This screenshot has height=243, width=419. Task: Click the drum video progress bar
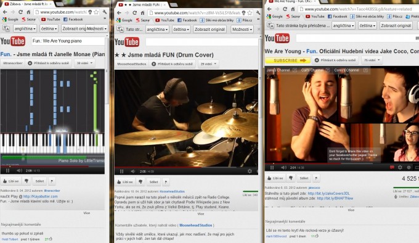pyautogui.click(x=186, y=167)
